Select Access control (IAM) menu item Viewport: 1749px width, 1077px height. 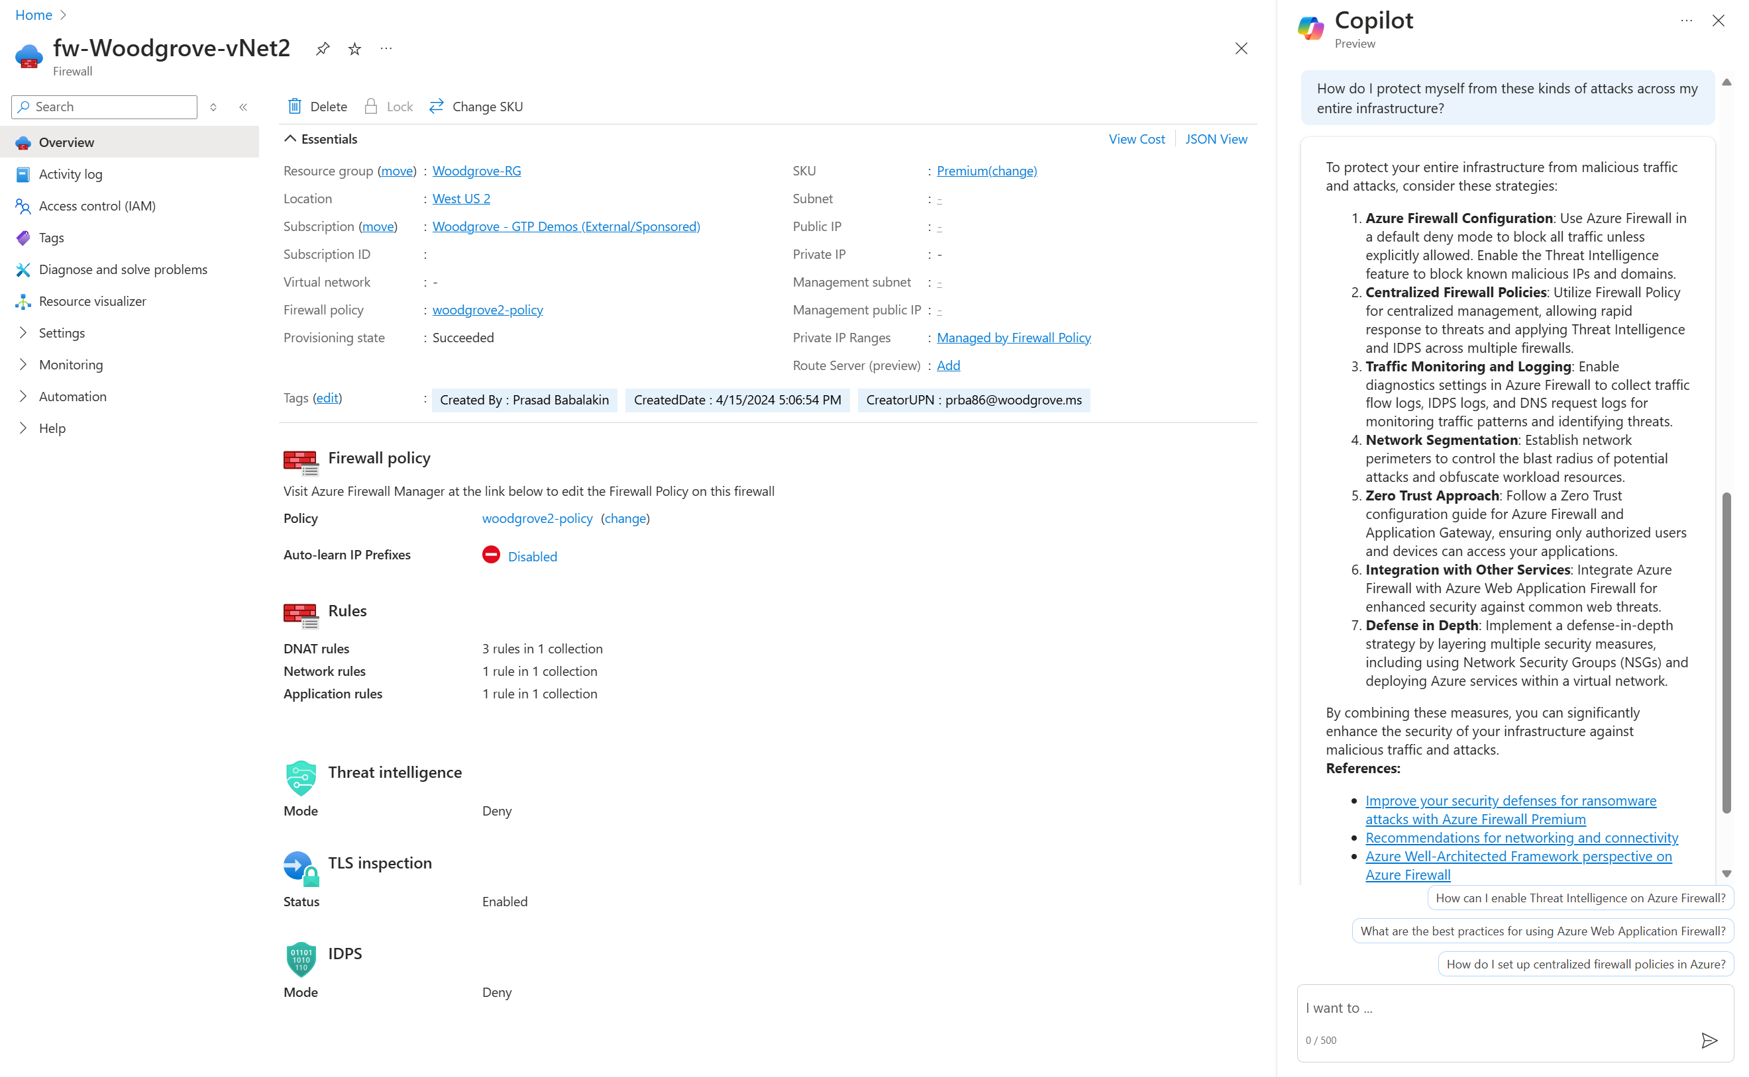[97, 206]
